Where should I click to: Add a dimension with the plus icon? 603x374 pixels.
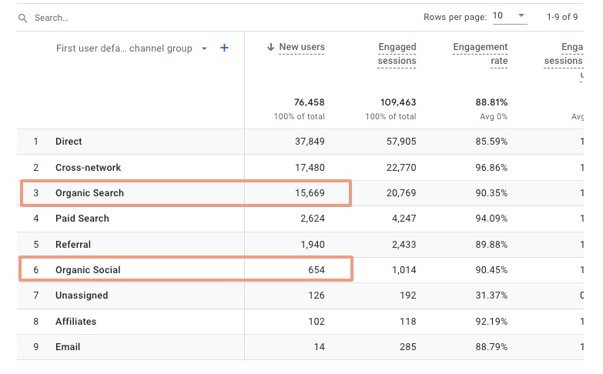pyautogui.click(x=224, y=48)
